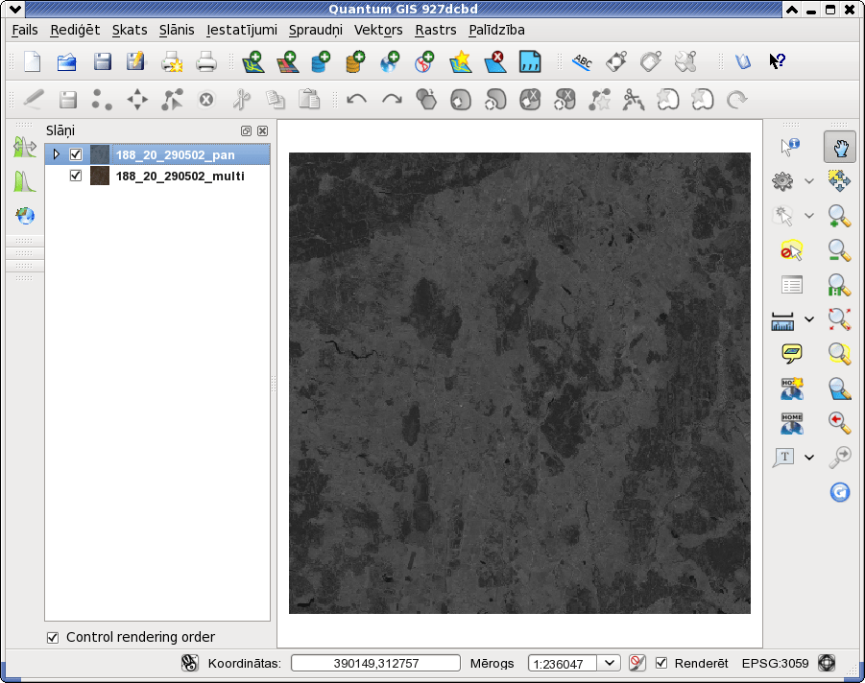Open the Mērogs scale dropdown arrow

click(x=609, y=663)
